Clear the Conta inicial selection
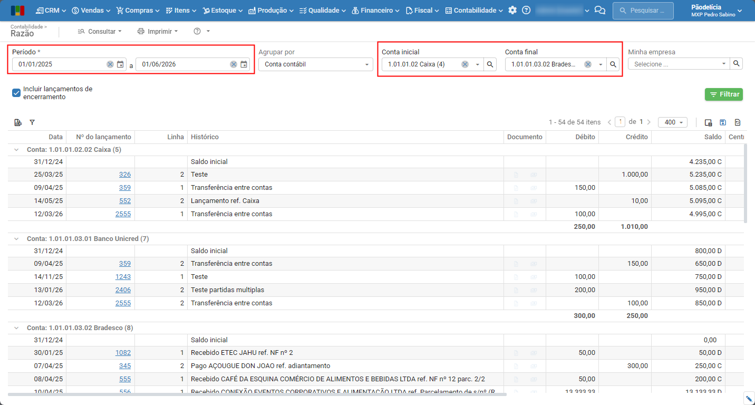The image size is (755, 405). [464, 64]
